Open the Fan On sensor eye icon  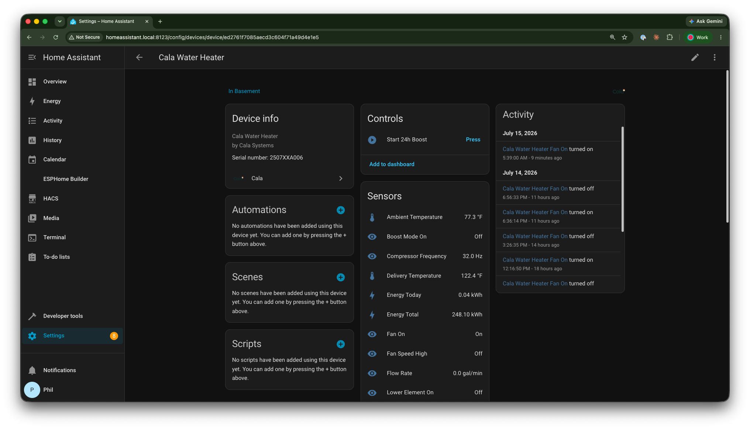click(372, 334)
